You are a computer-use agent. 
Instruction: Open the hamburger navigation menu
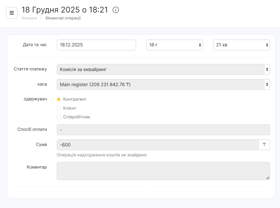coord(12,13)
